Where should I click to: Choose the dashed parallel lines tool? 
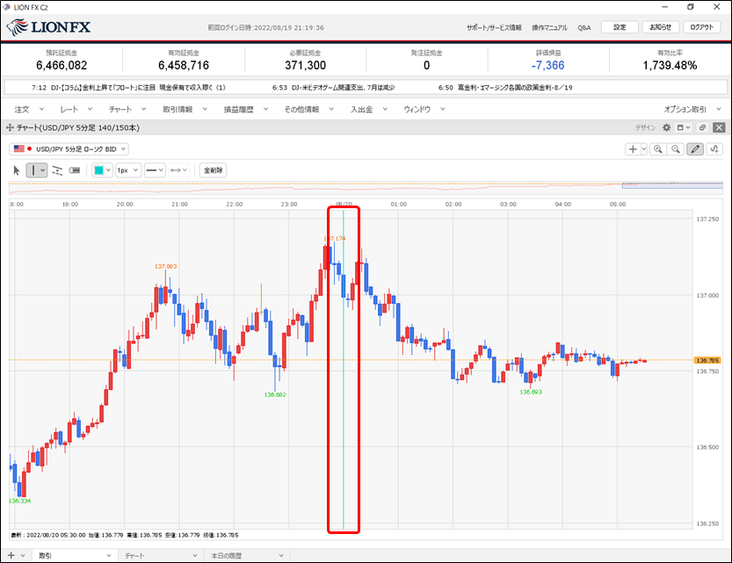pos(57,170)
